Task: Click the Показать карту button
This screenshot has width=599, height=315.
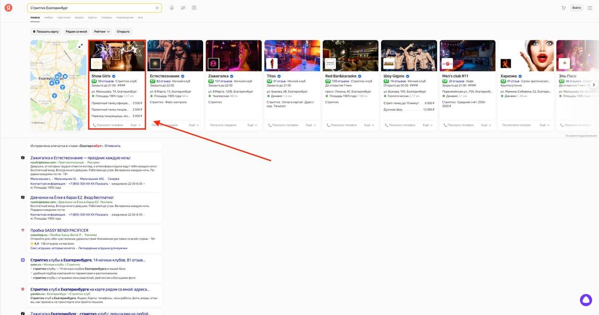Action: (x=45, y=31)
